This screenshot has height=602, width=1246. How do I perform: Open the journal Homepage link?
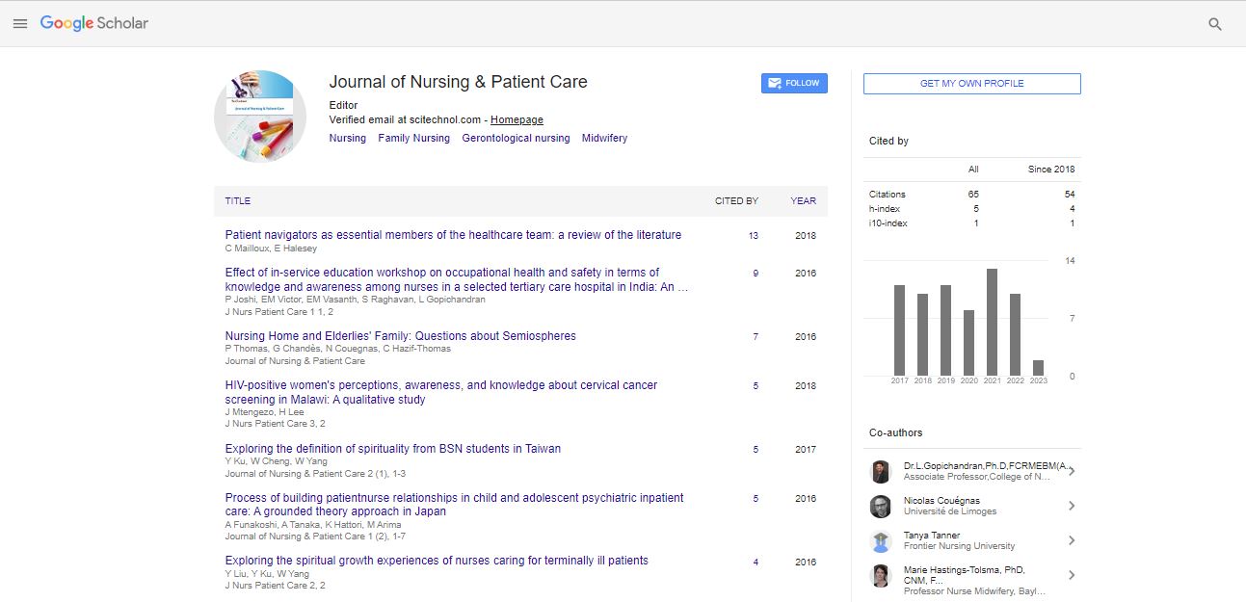(517, 120)
